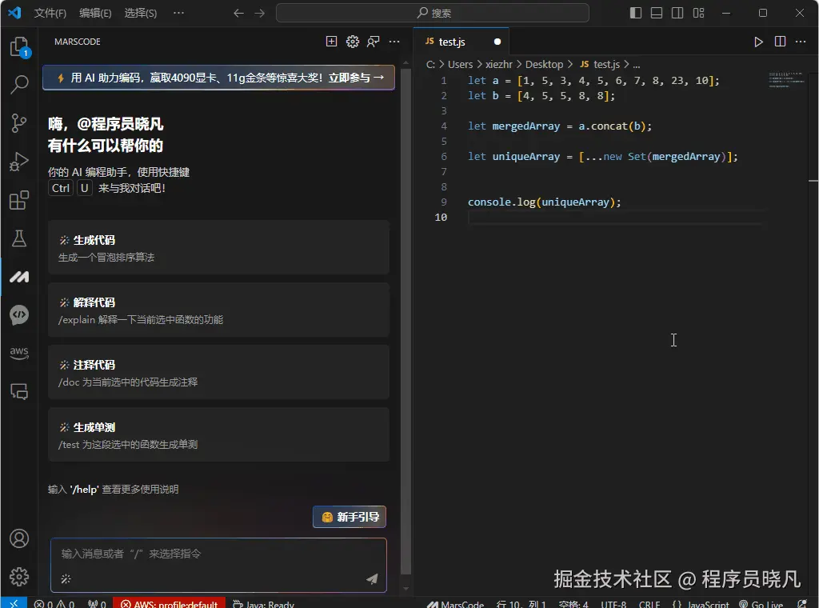The image size is (819, 608).
Task: Open the Extensions view
Action: coord(19,200)
